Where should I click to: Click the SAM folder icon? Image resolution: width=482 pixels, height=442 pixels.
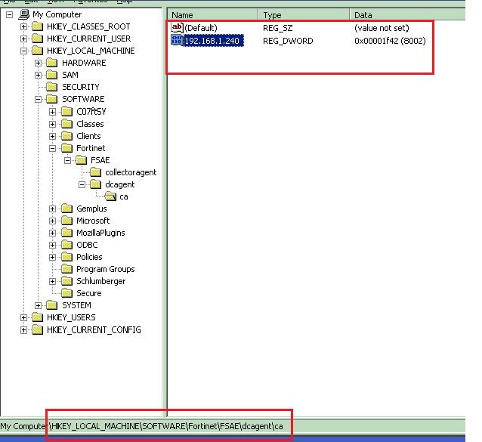tap(52, 75)
